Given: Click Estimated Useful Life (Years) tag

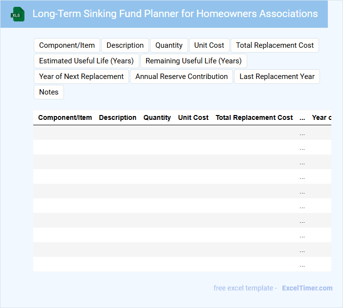Looking at the screenshot, I should 86,61.
